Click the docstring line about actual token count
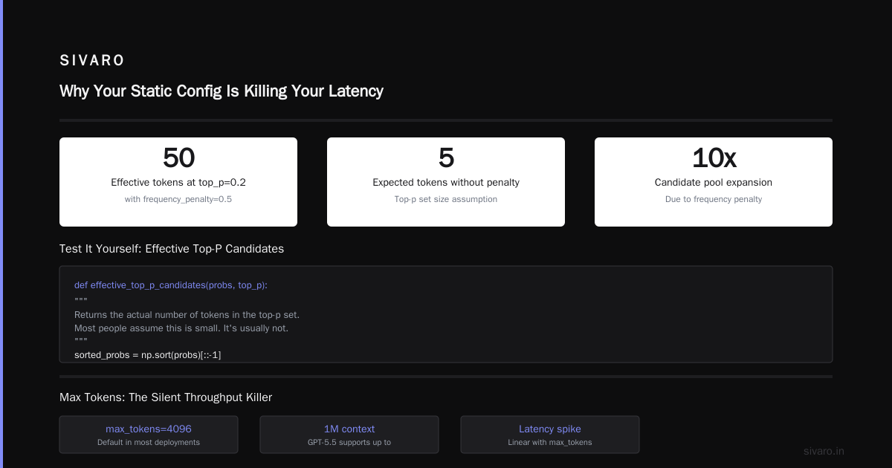 [187, 315]
